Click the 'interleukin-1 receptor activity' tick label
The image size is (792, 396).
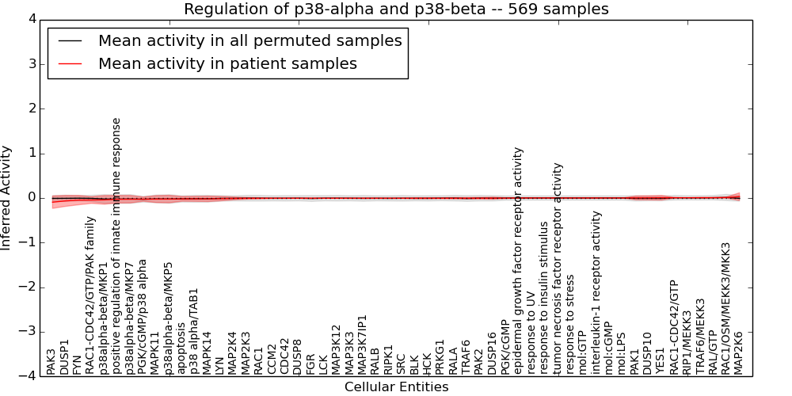click(596, 292)
